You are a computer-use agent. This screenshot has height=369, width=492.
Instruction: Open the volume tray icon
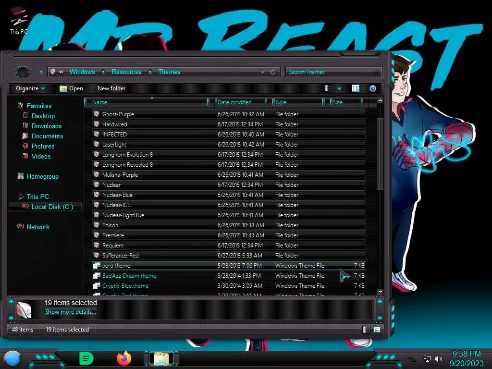(x=438, y=358)
